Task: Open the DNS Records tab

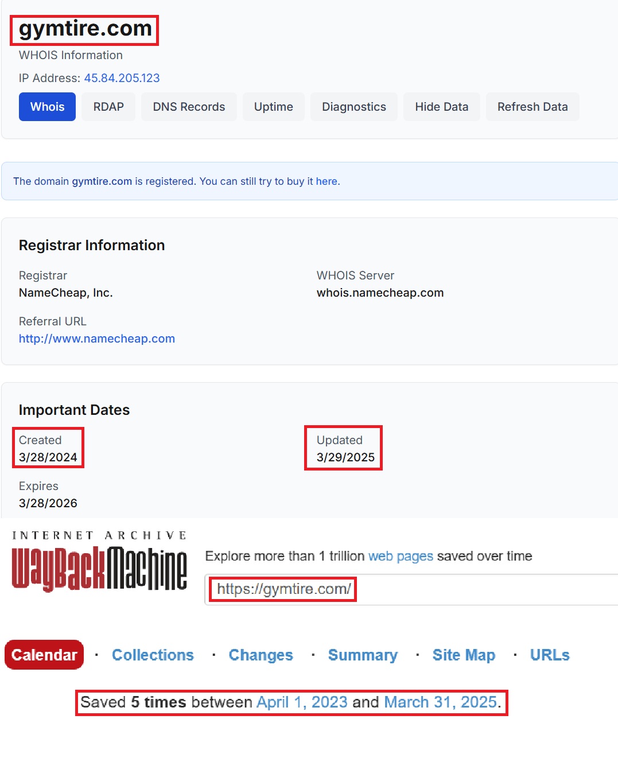Action: tap(189, 106)
